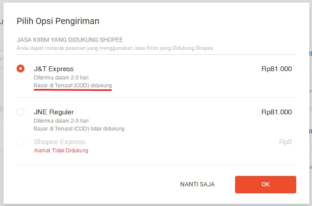Click the Pilih Opsi Pengiriman dialog title
Screen dimensions: 312x206
pos(58,21)
